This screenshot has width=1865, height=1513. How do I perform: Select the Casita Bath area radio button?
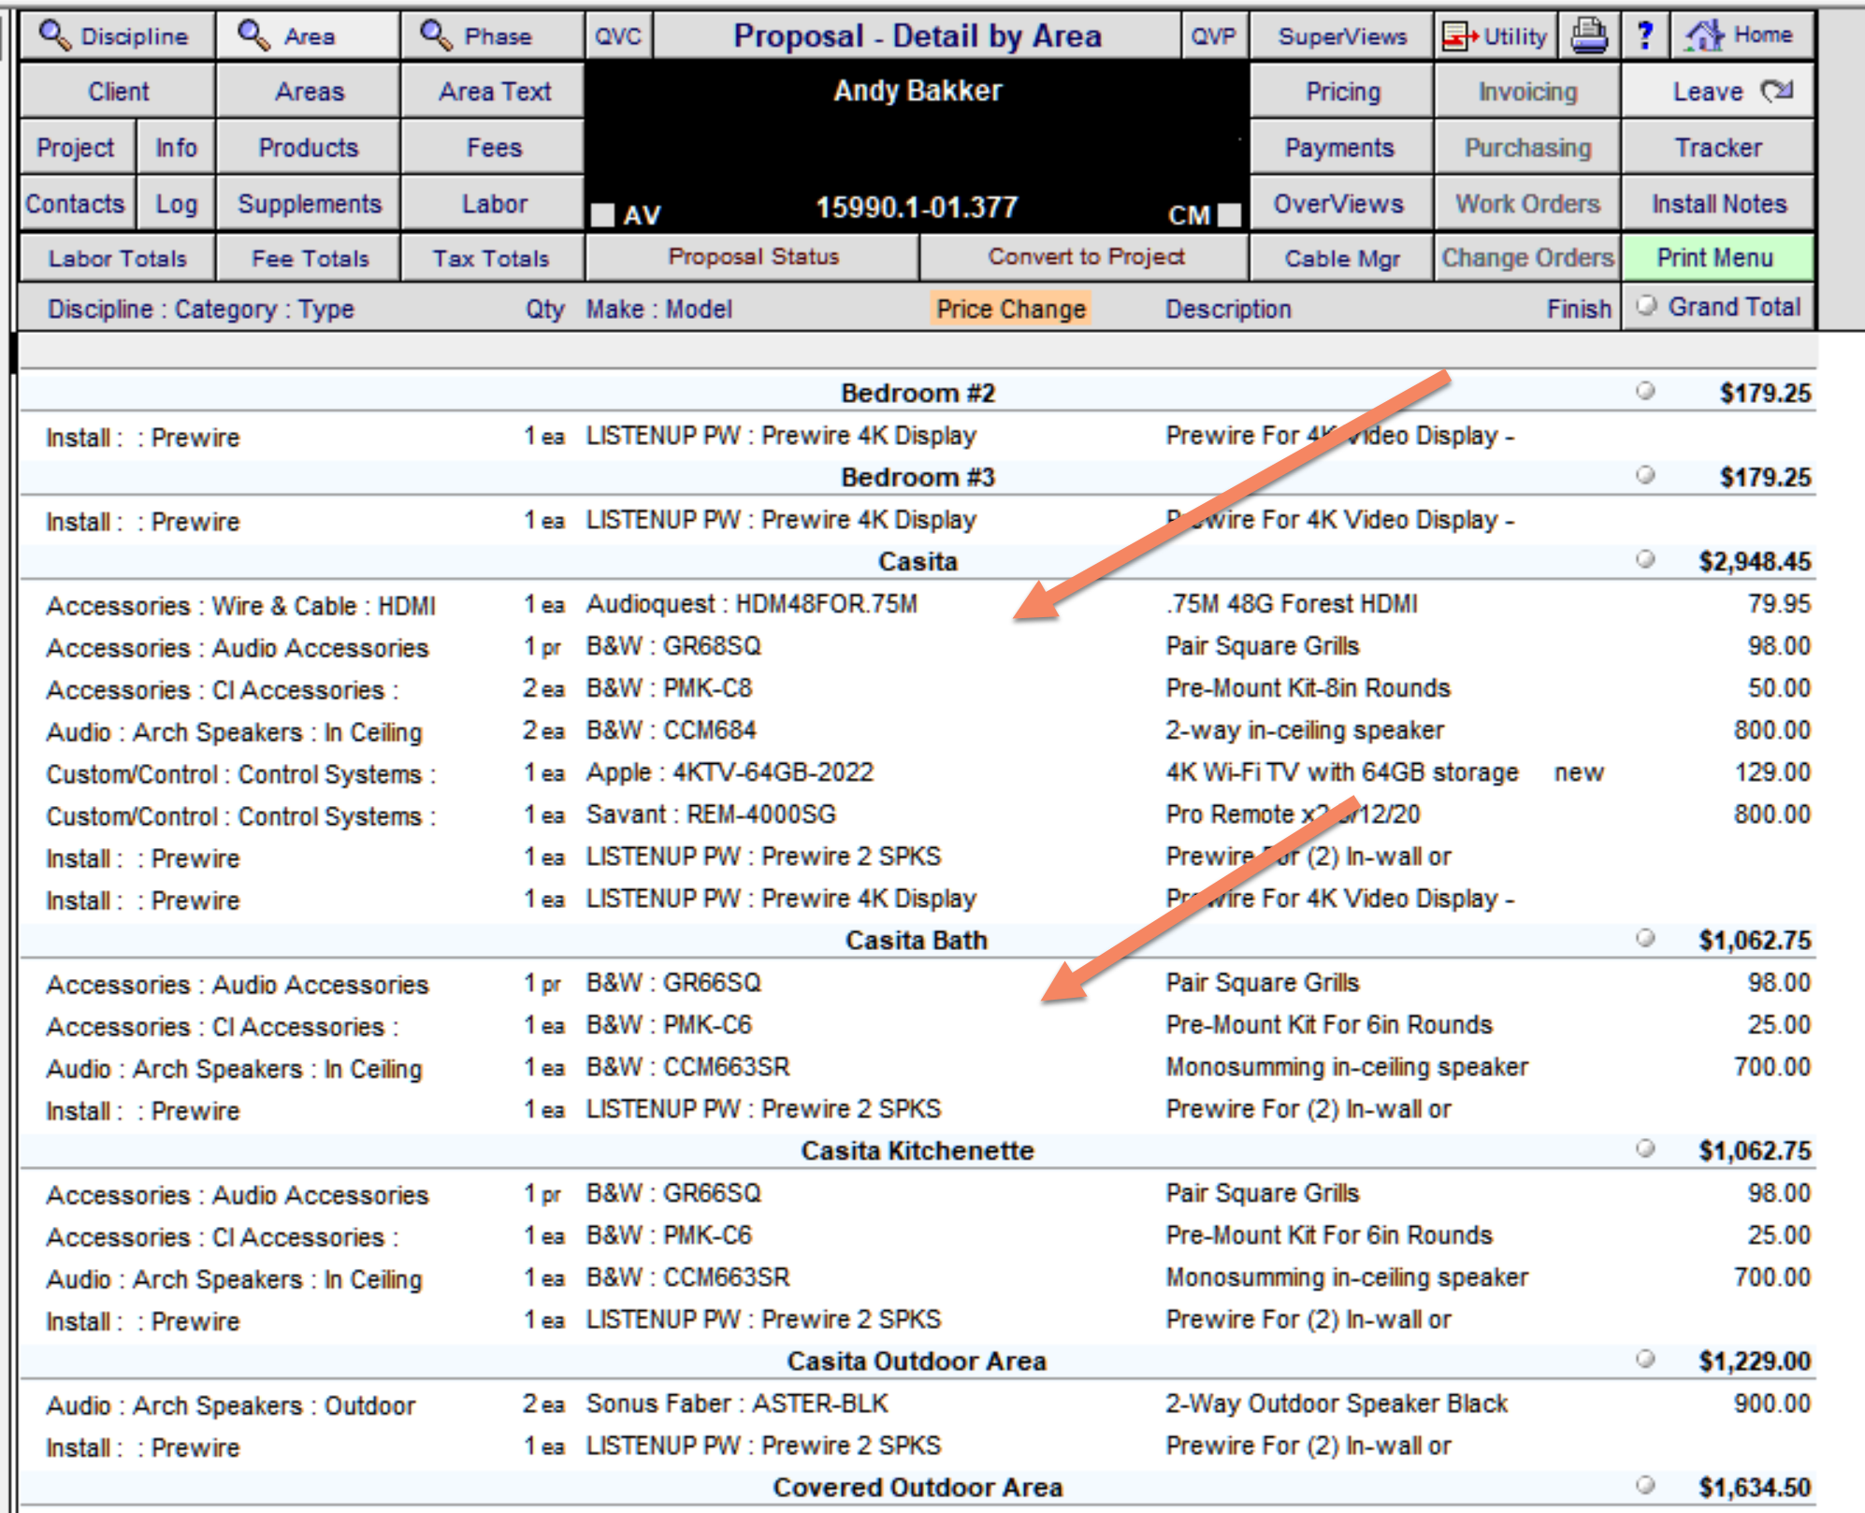(x=1645, y=938)
